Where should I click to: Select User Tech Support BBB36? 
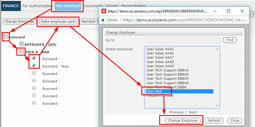(168, 79)
